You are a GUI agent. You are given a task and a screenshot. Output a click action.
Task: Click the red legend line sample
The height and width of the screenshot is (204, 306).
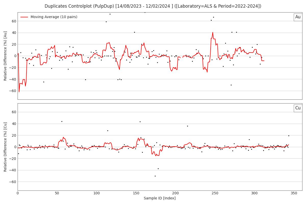click(24, 17)
